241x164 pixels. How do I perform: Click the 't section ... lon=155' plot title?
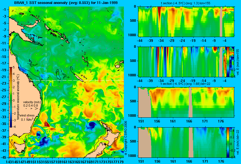(x=186, y=3)
